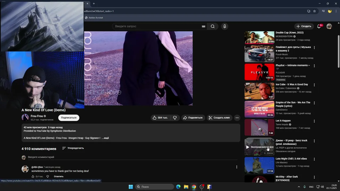
Task: Open Chrome media controls icon
Action: pyautogui.click(x=323, y=11)
